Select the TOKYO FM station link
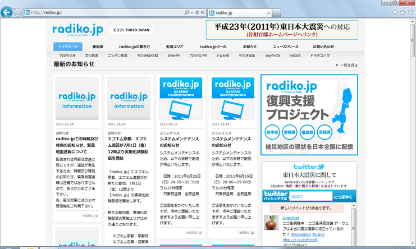Screen dimensions: 416x249 (x=198, y=56)
